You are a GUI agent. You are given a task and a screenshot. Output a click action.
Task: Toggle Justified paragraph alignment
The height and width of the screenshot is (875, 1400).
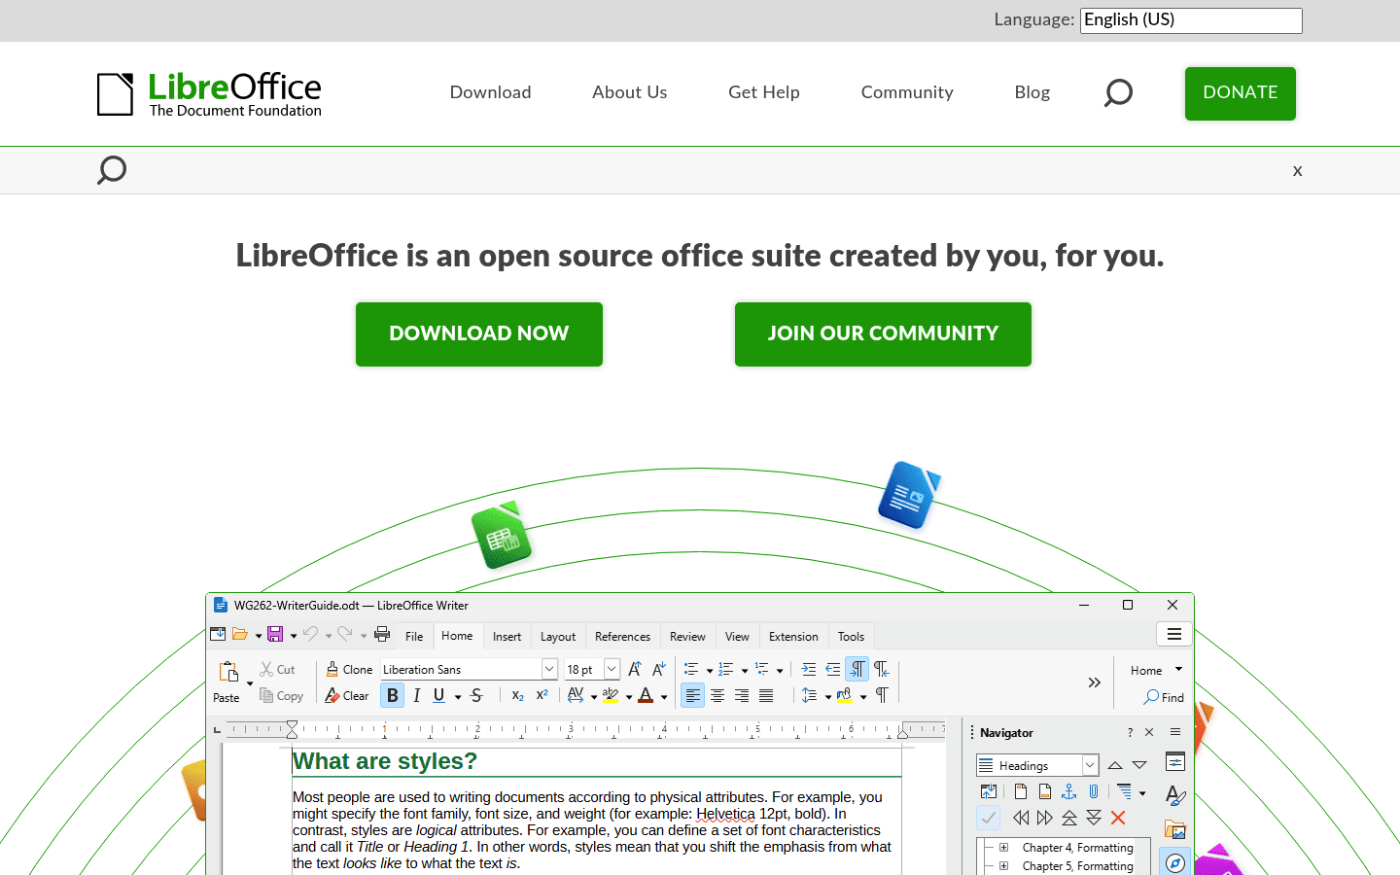766,695
